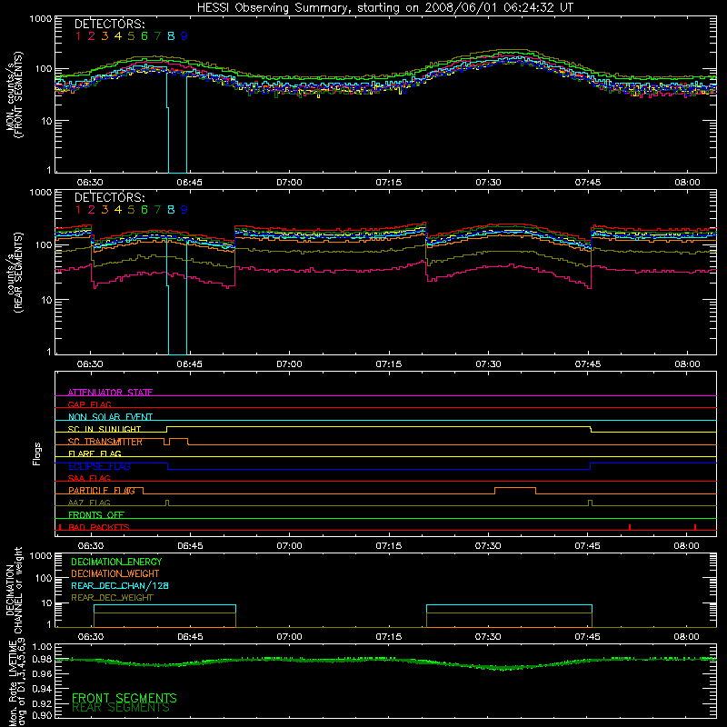Select red detector 1 in front segments legend
This screenshot has width=727, height=727.
[78, 36]
